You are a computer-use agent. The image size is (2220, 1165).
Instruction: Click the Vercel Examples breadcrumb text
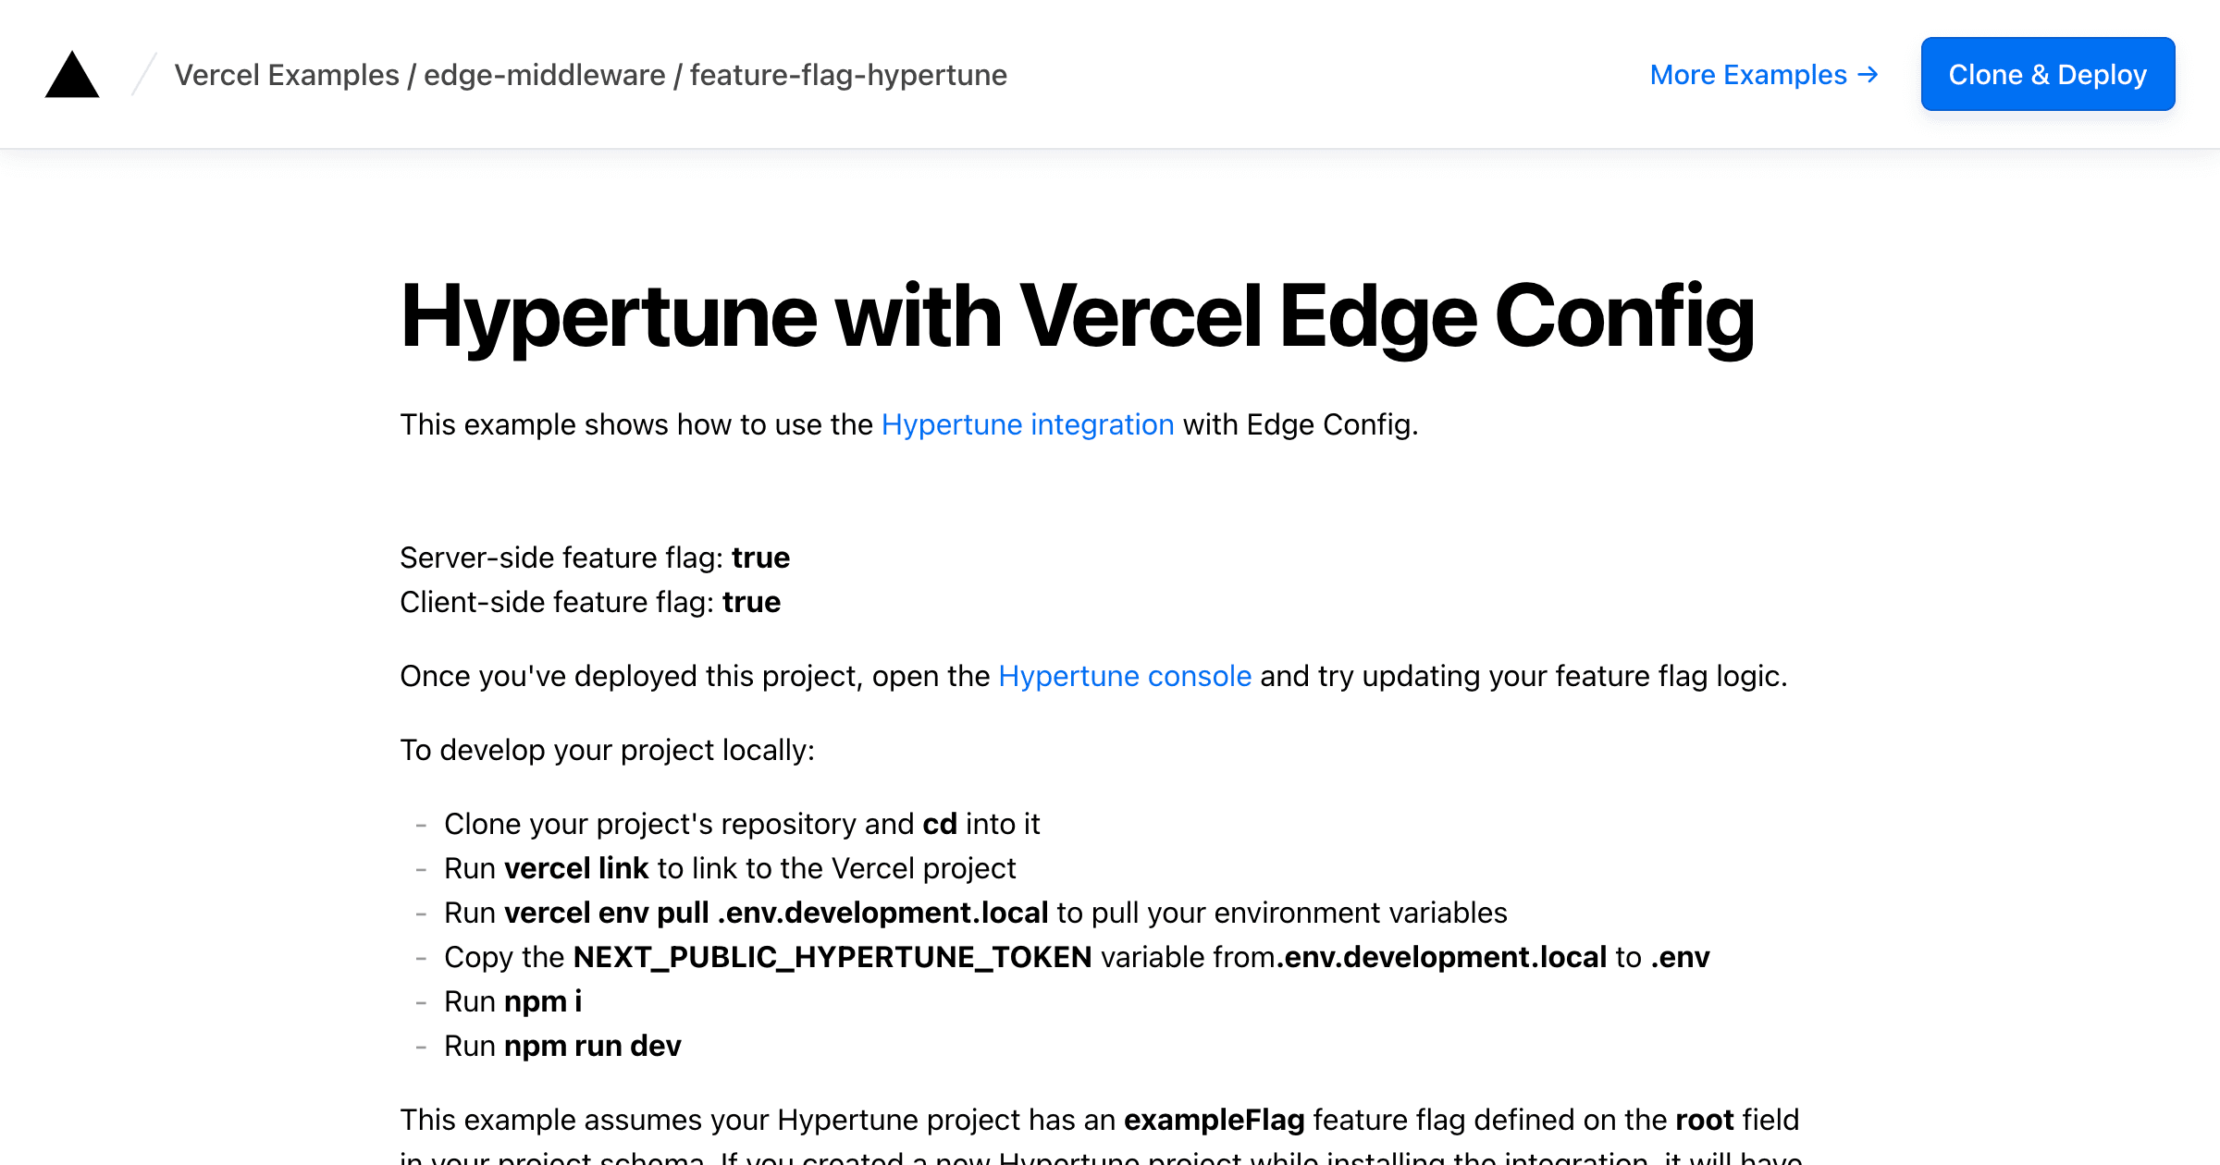tap(287, 75)
